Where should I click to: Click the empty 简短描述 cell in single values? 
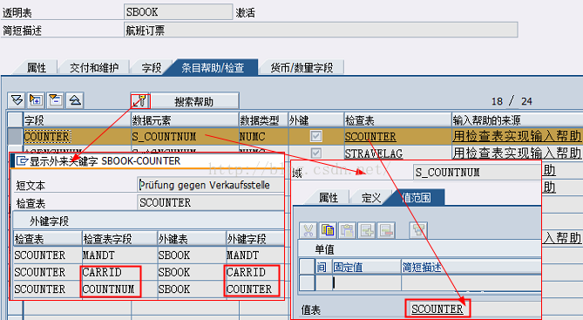[471, 283]
